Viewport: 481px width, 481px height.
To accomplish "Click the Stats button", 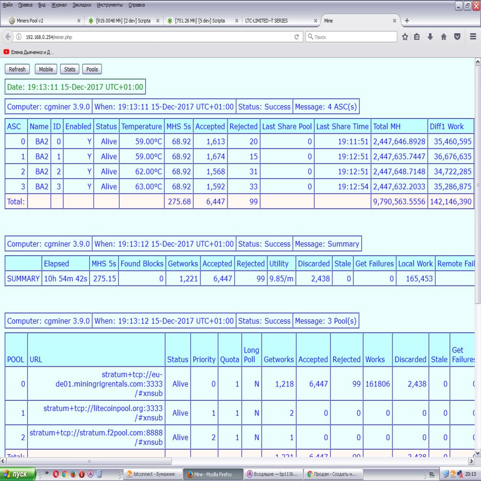I will [x=70, y=69].
